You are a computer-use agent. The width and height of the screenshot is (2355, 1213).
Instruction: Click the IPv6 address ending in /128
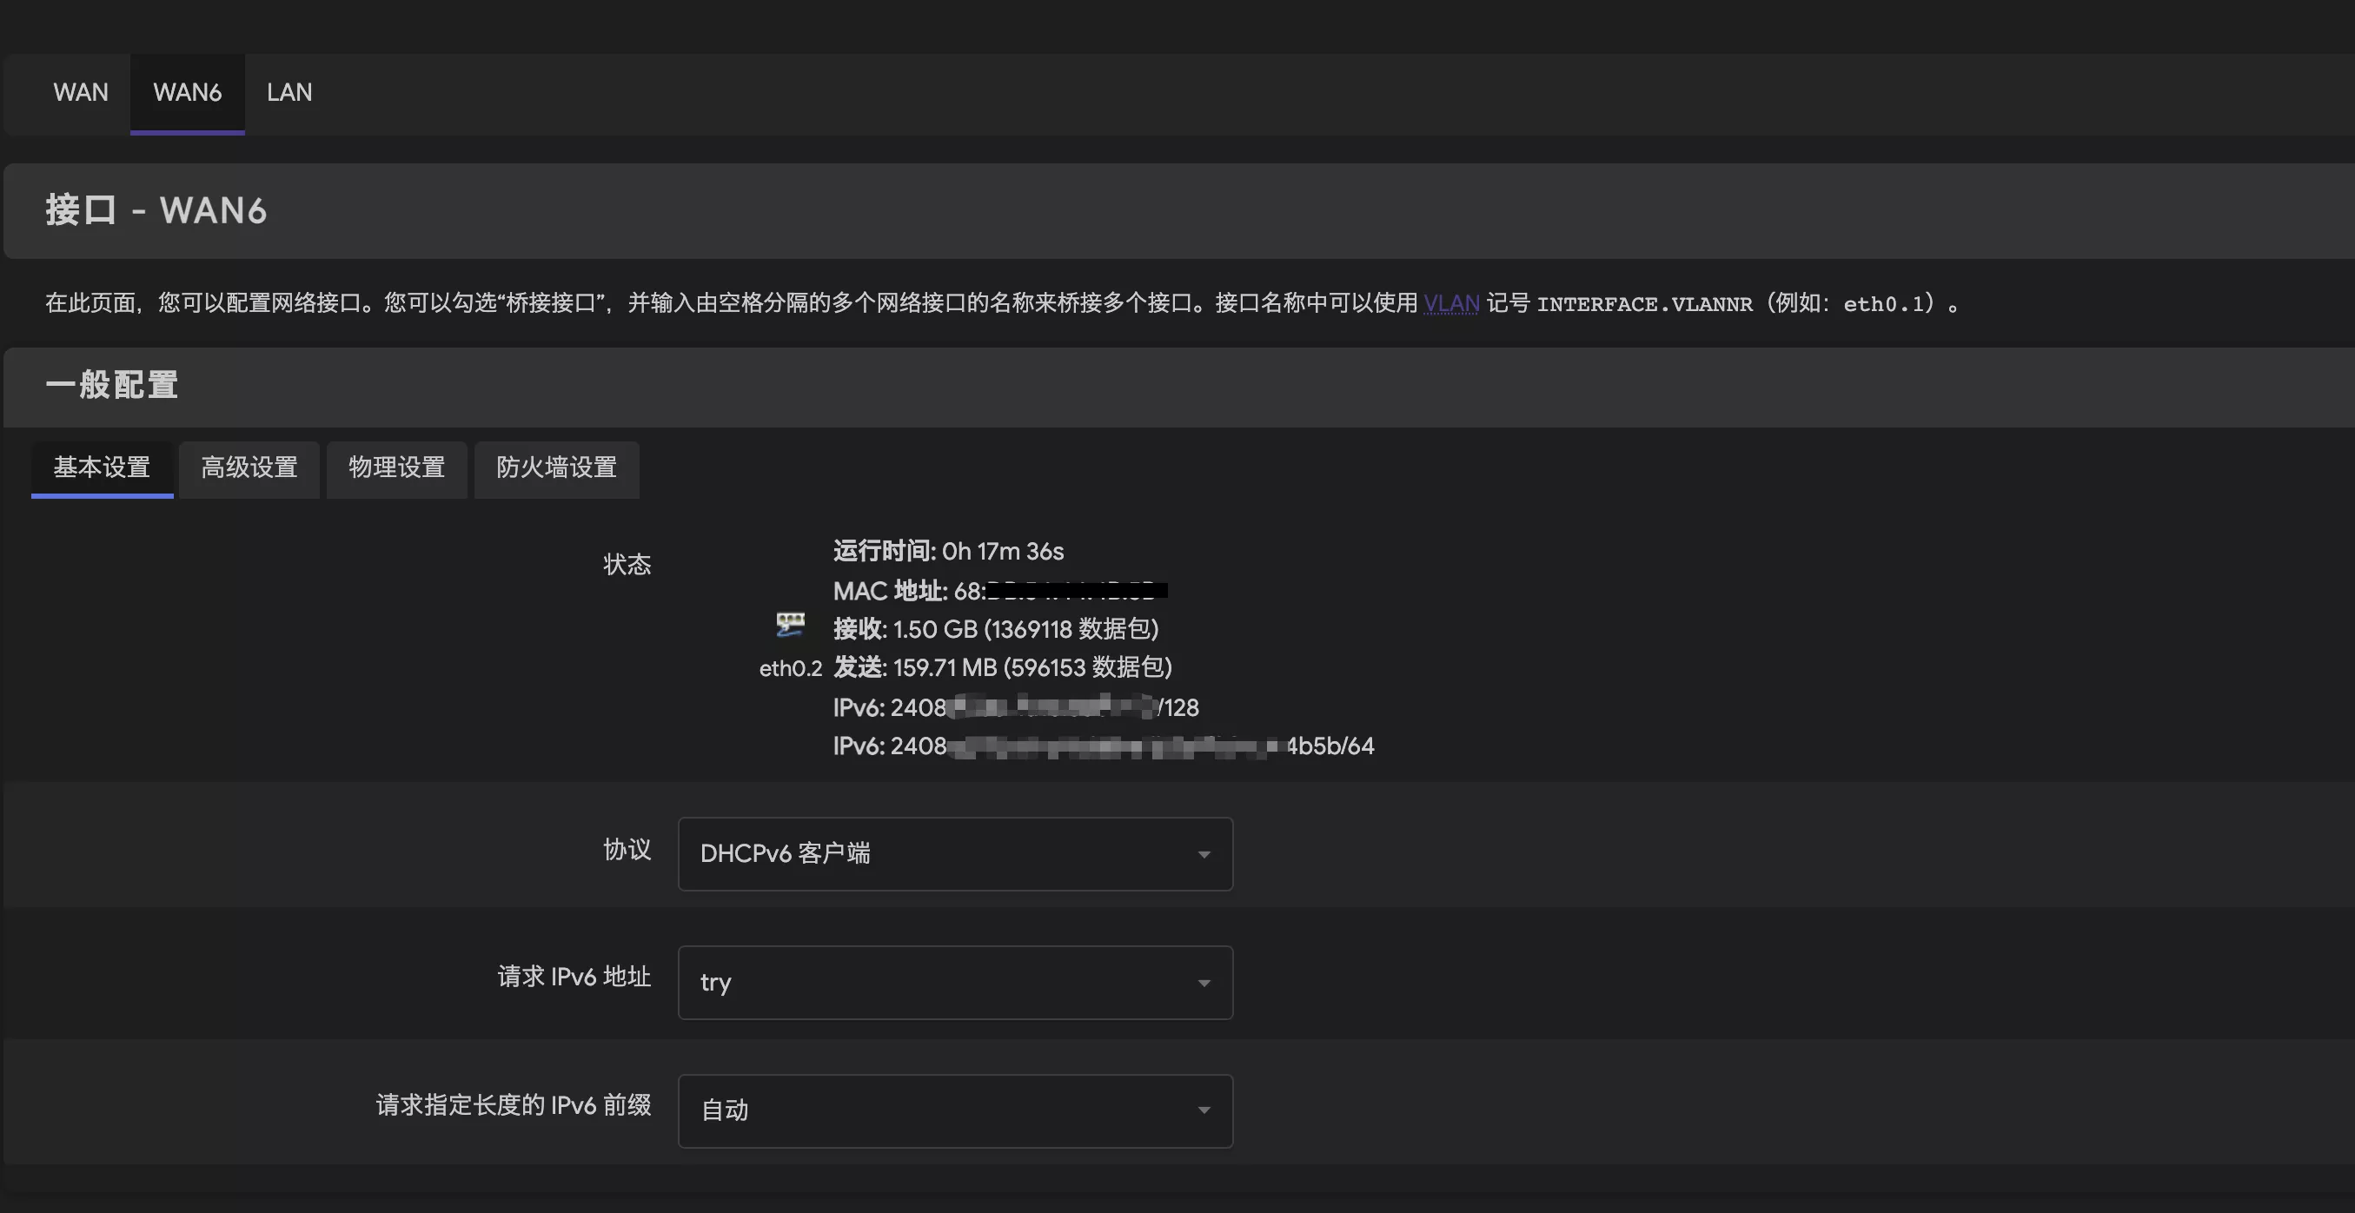pos(1015,707)
